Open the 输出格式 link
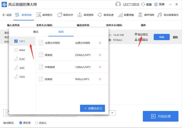The image size is (182, 128). click(x=143, y=34)
